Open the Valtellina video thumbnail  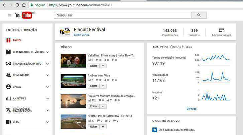pos(73,61)
